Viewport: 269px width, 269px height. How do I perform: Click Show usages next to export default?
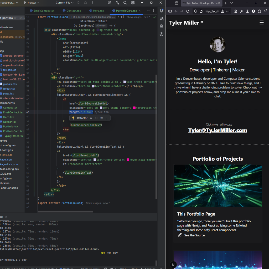click(93, 203)
